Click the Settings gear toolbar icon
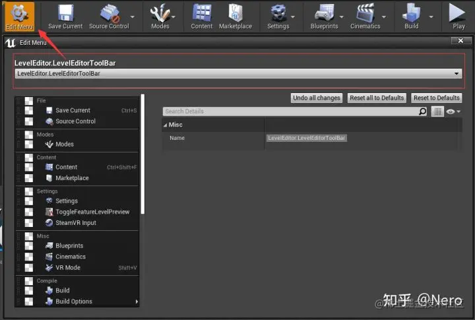 [278, 16]
